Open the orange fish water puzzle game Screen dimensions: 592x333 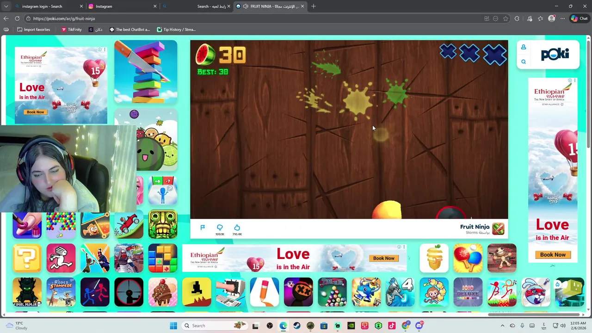point(95,226)
